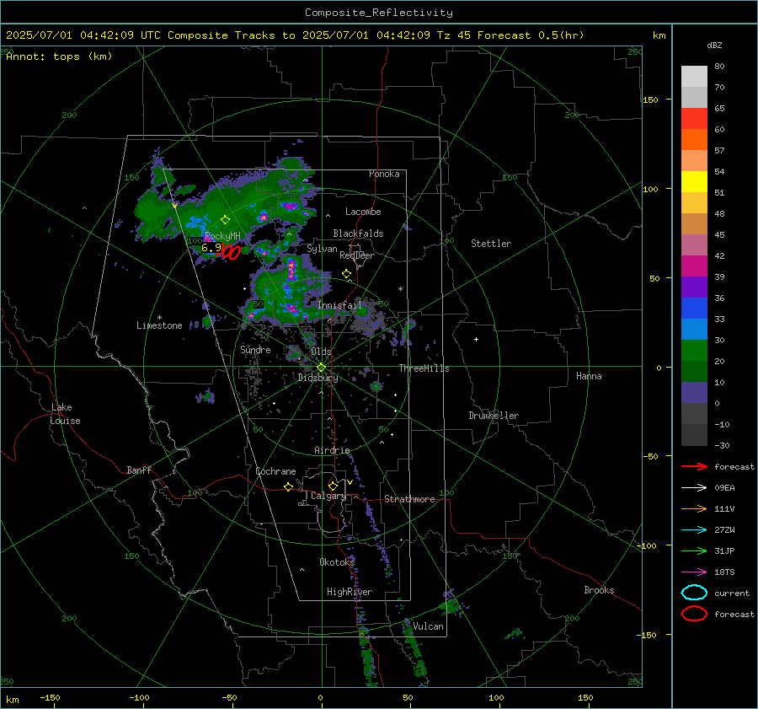
Task: Click the yellow 51-54 dBZ swatch
Action: [694, 182]
